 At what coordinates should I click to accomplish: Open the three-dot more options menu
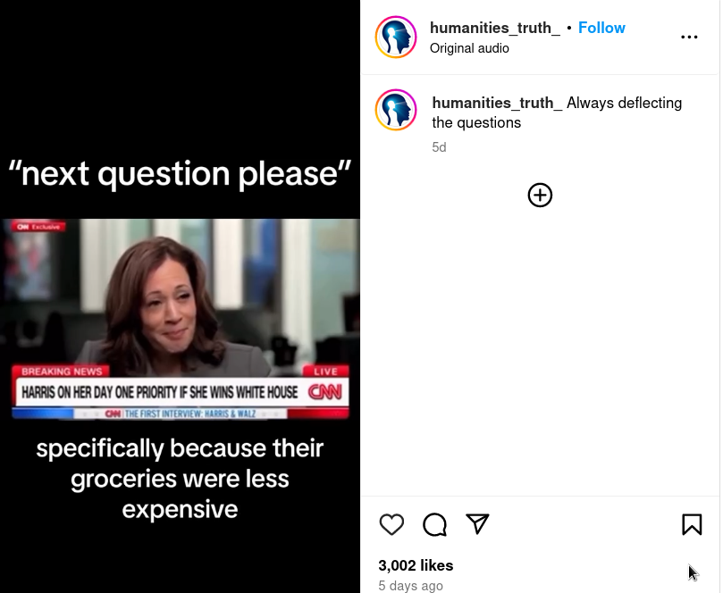tap(689, 37)
